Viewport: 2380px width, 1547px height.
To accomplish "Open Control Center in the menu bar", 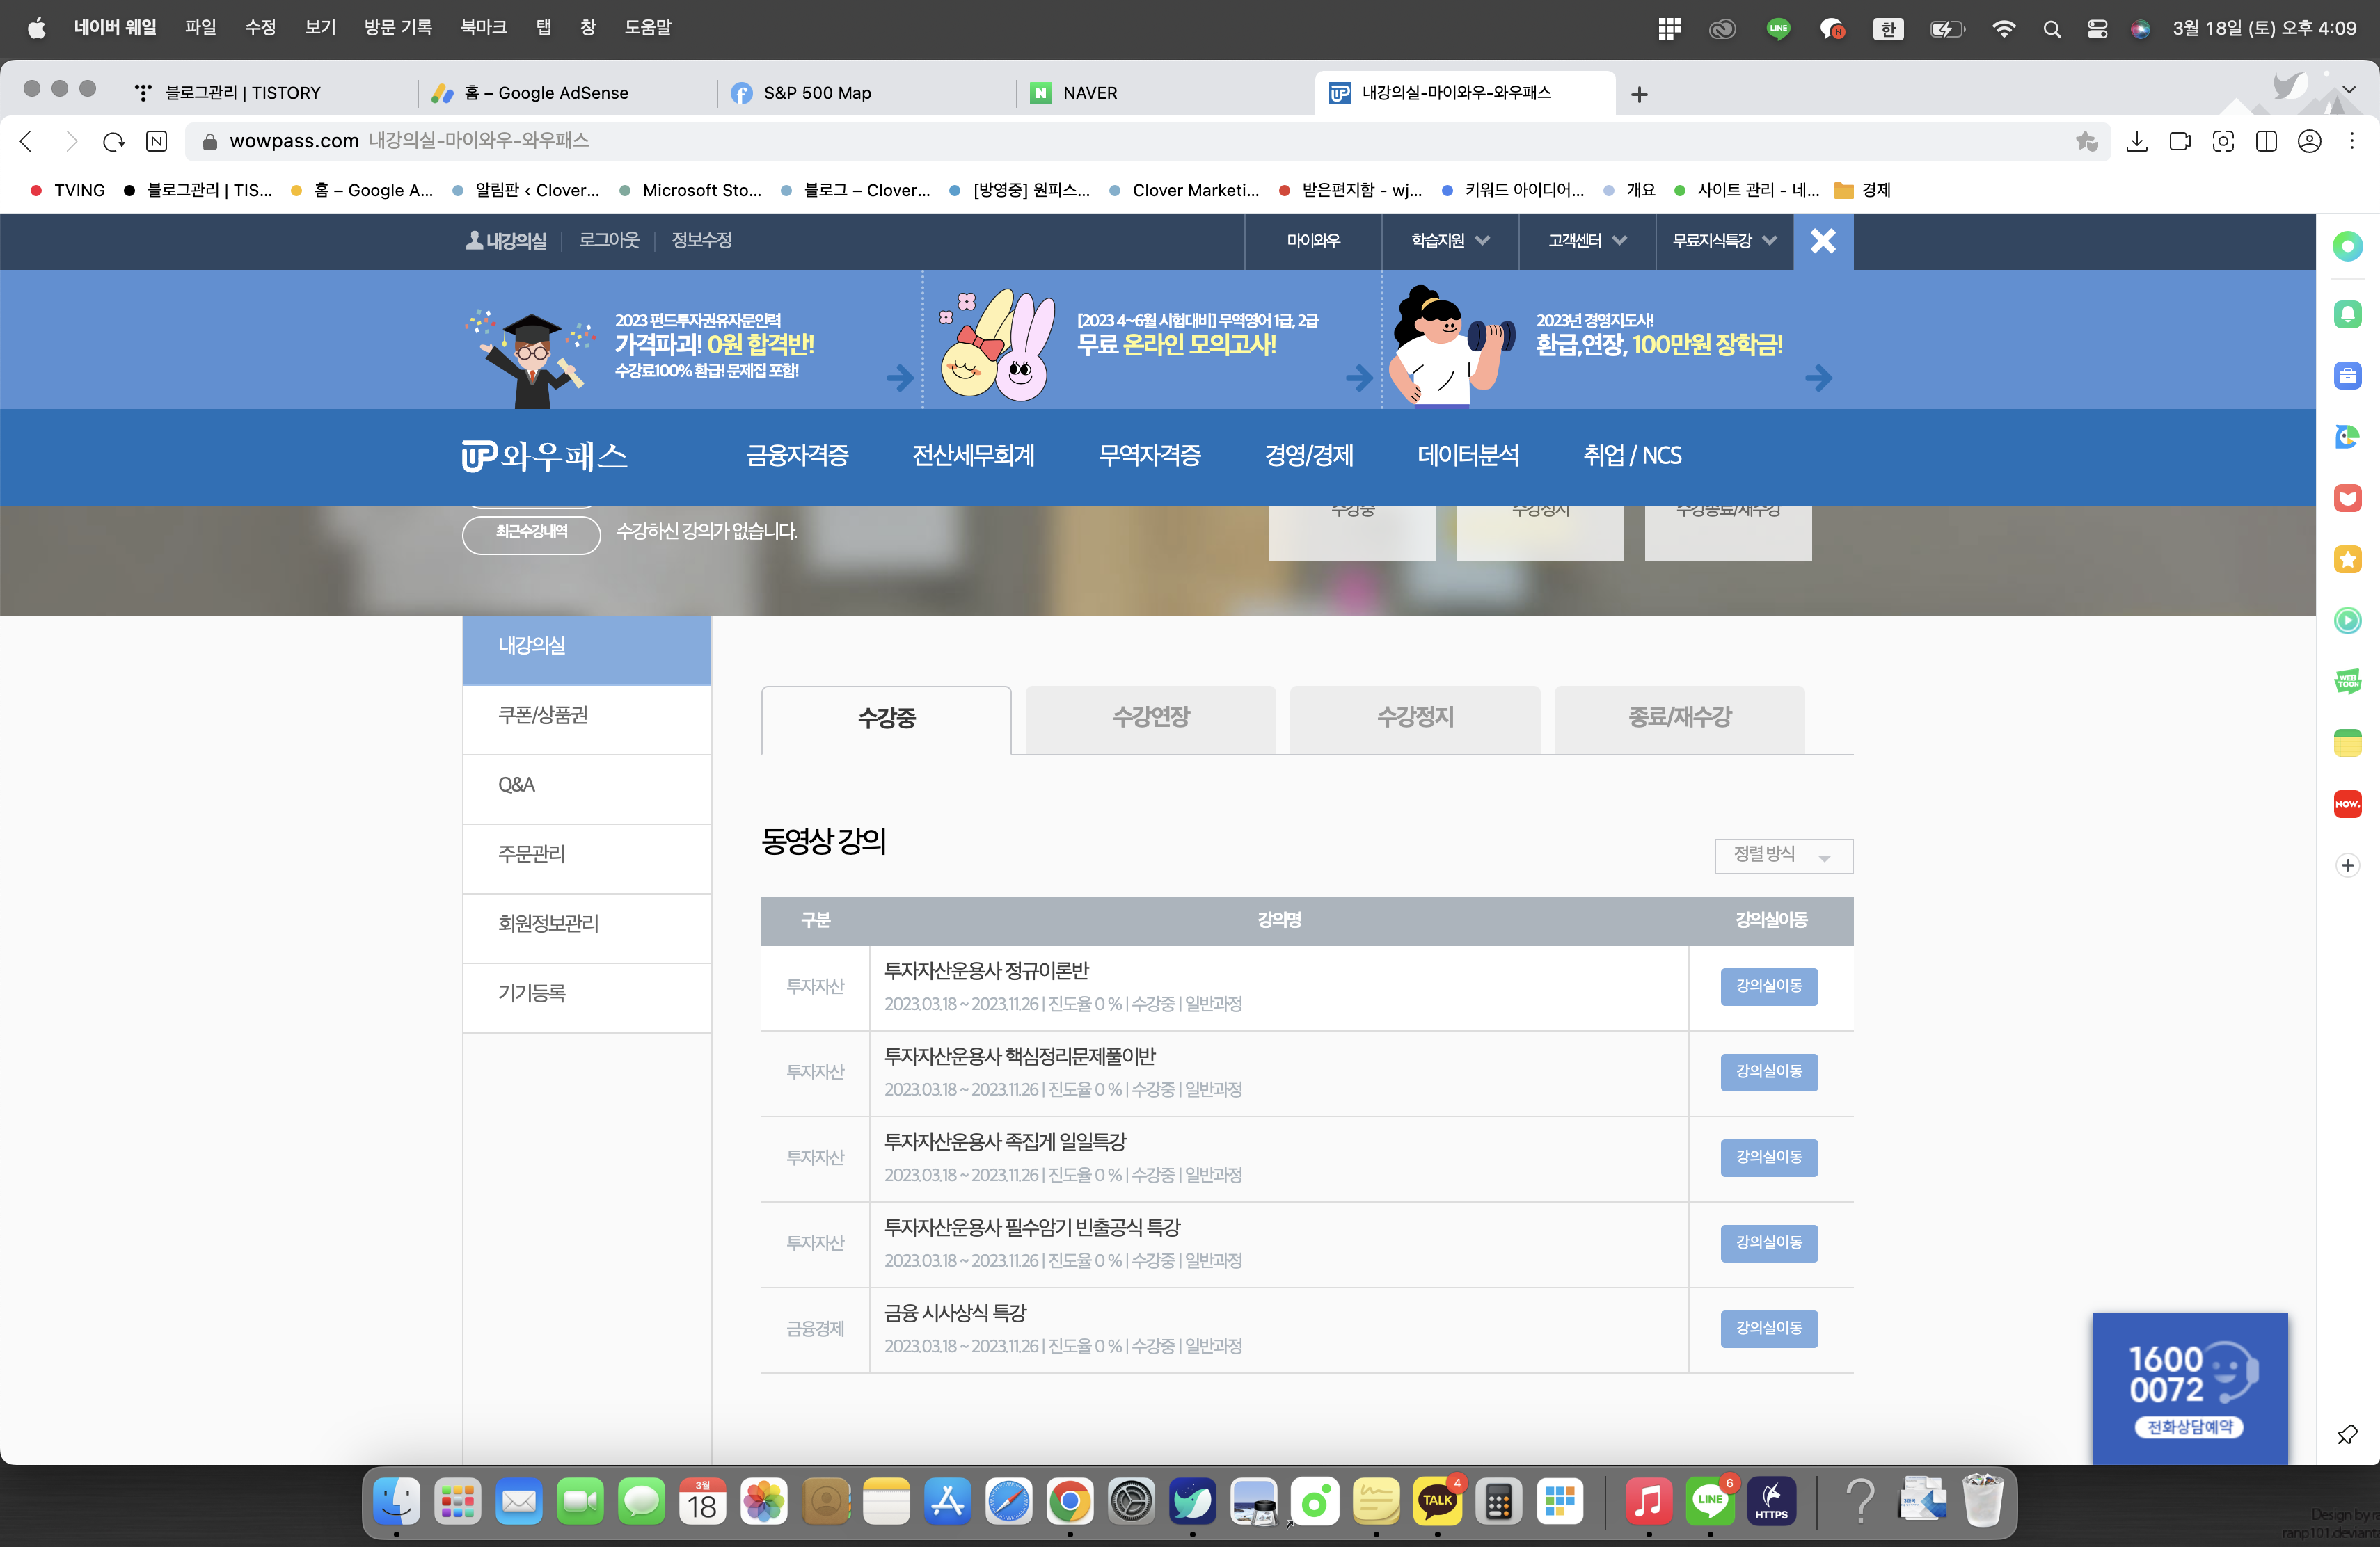I will pyautogui.click(x=2097, y=29).
